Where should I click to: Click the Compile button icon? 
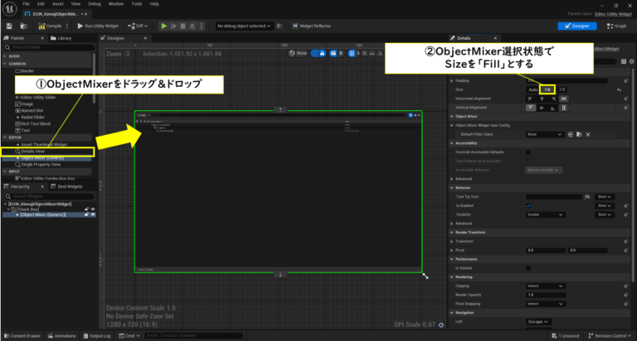39,26
